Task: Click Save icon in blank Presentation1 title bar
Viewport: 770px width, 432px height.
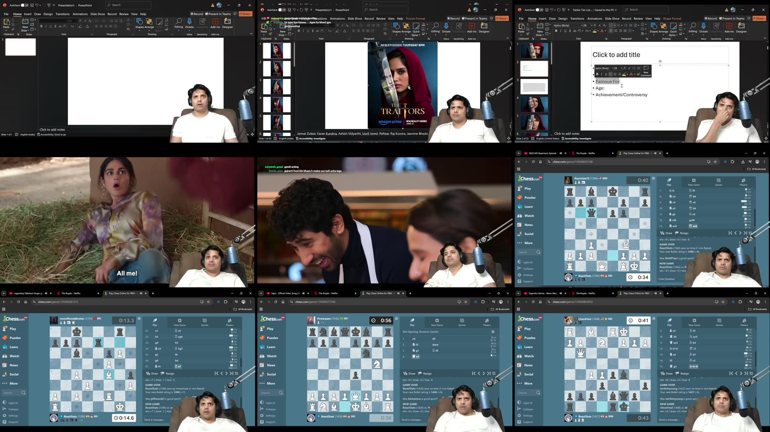Action: pos(31,5)
